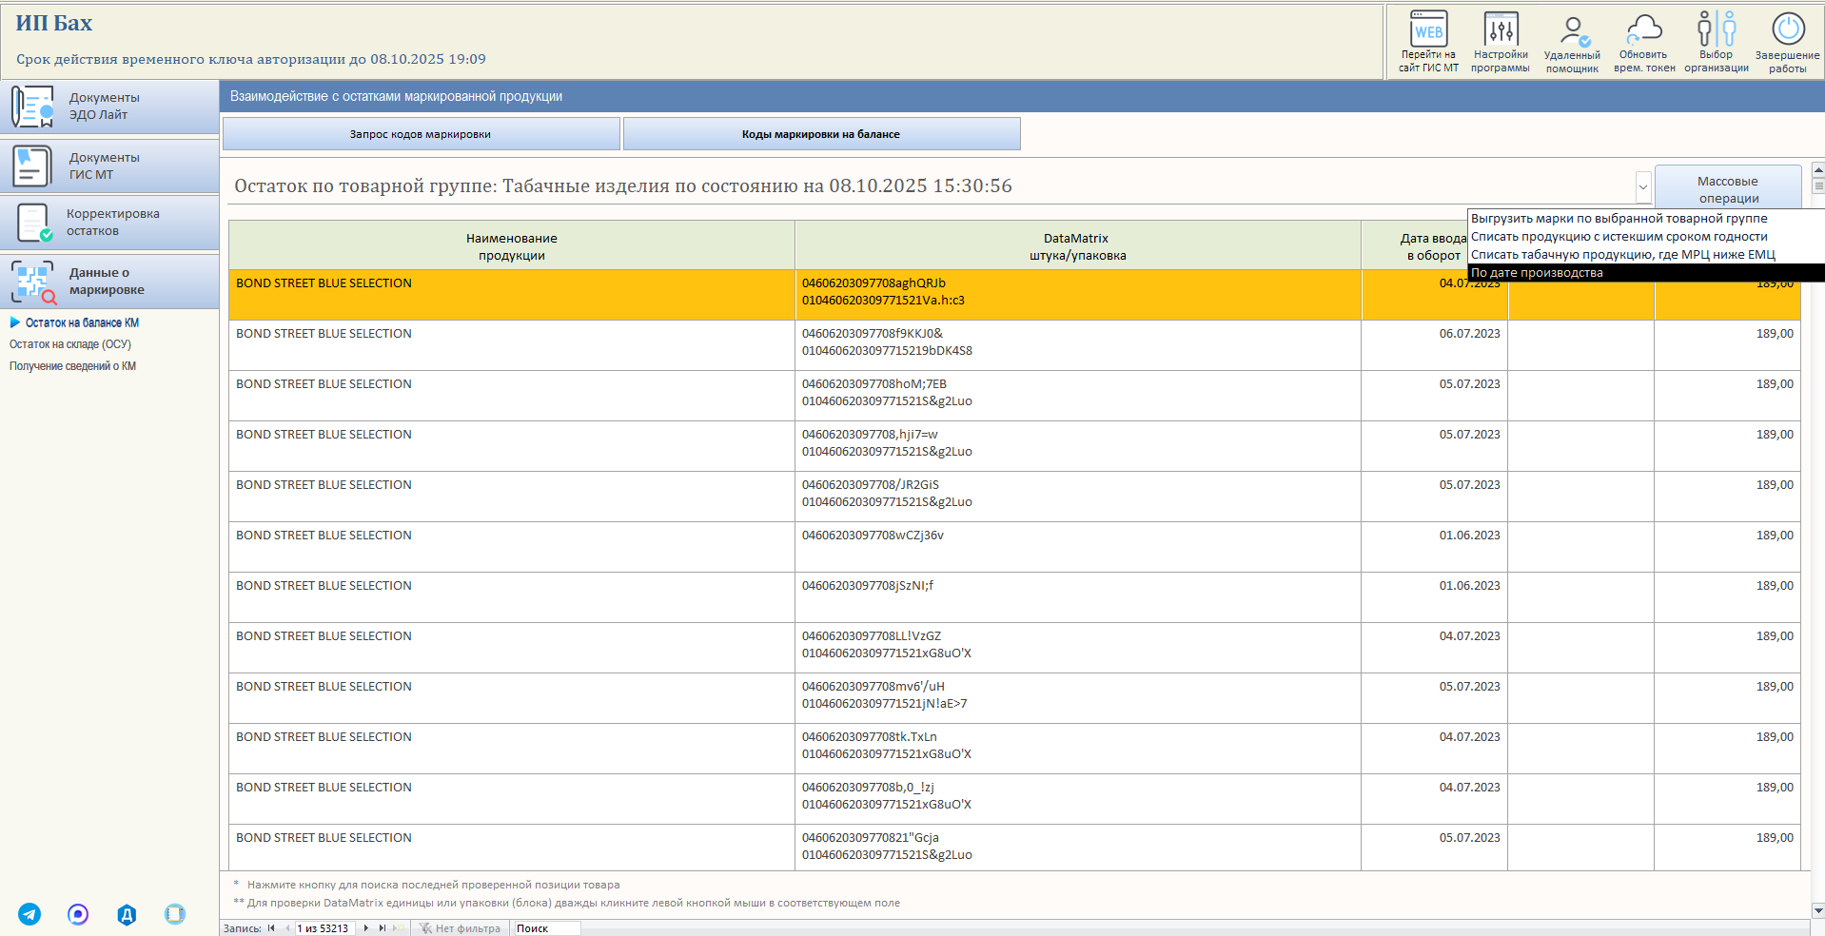Select DataMatrix cell 04606203097708mv6'/uH
Screen dimensions: 1825x936
[x=1078, y=698]
